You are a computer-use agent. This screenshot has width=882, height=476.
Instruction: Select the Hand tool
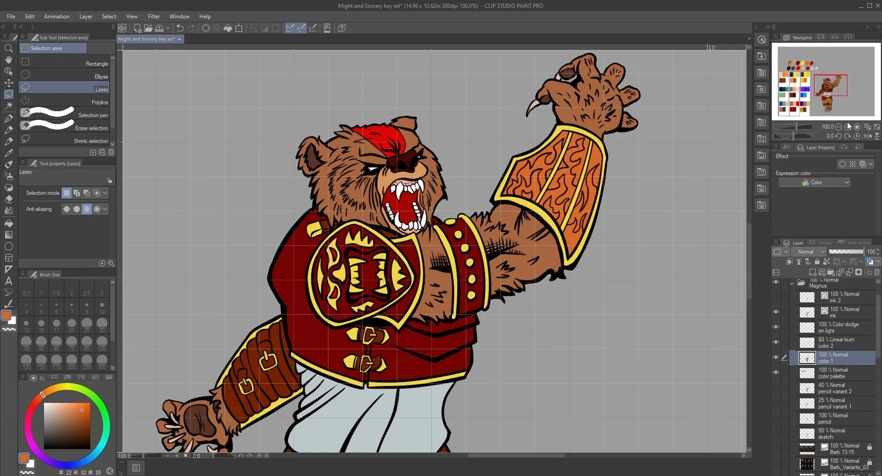click(9, 60)
